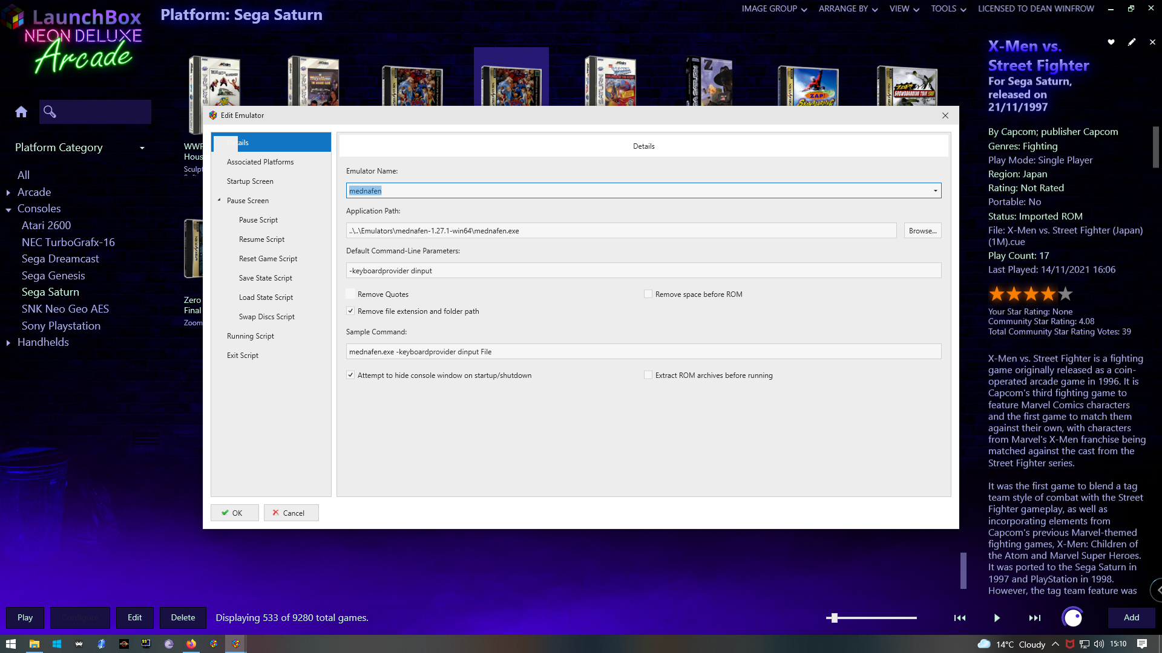1162x653 pixels.
Task: Uncheck Remove file extension and folder path
Action: [x=350, y=311]
